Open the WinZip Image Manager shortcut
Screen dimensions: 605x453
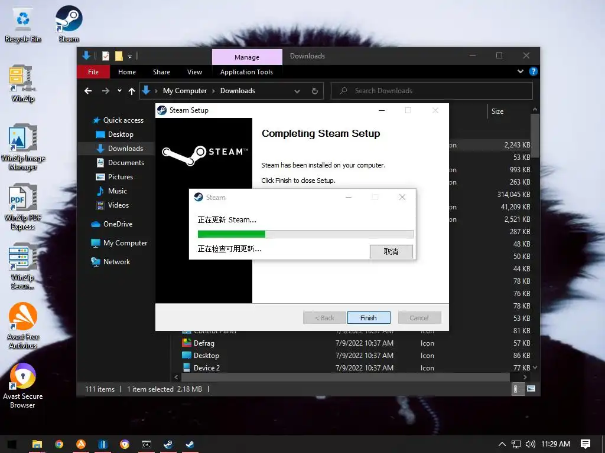[23, 147]
